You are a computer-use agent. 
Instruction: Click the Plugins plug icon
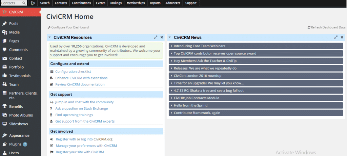[4, 144]
